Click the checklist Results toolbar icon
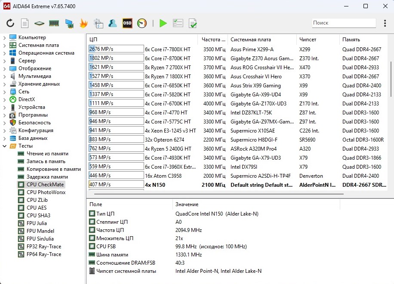Viewport: 394px width, 284px height. click(178, 23)
